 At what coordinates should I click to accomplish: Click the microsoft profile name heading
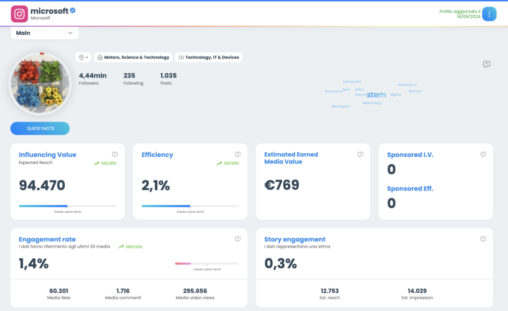tap(49, 11)
